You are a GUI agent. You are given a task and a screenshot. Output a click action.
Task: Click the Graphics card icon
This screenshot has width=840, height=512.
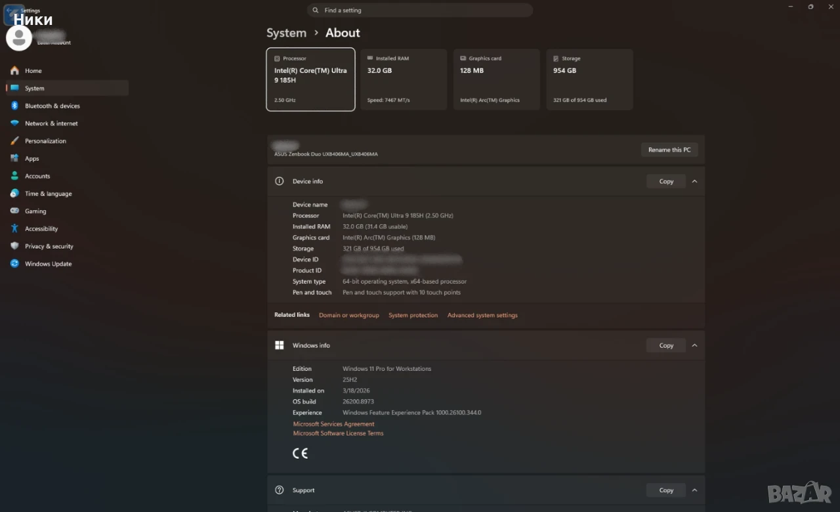click(463, 58)
